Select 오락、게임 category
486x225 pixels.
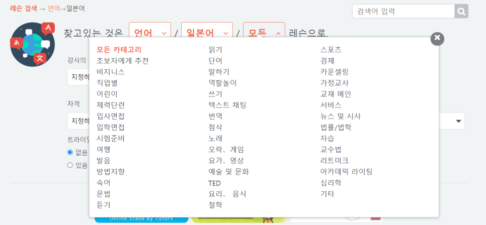pos(226,150)
